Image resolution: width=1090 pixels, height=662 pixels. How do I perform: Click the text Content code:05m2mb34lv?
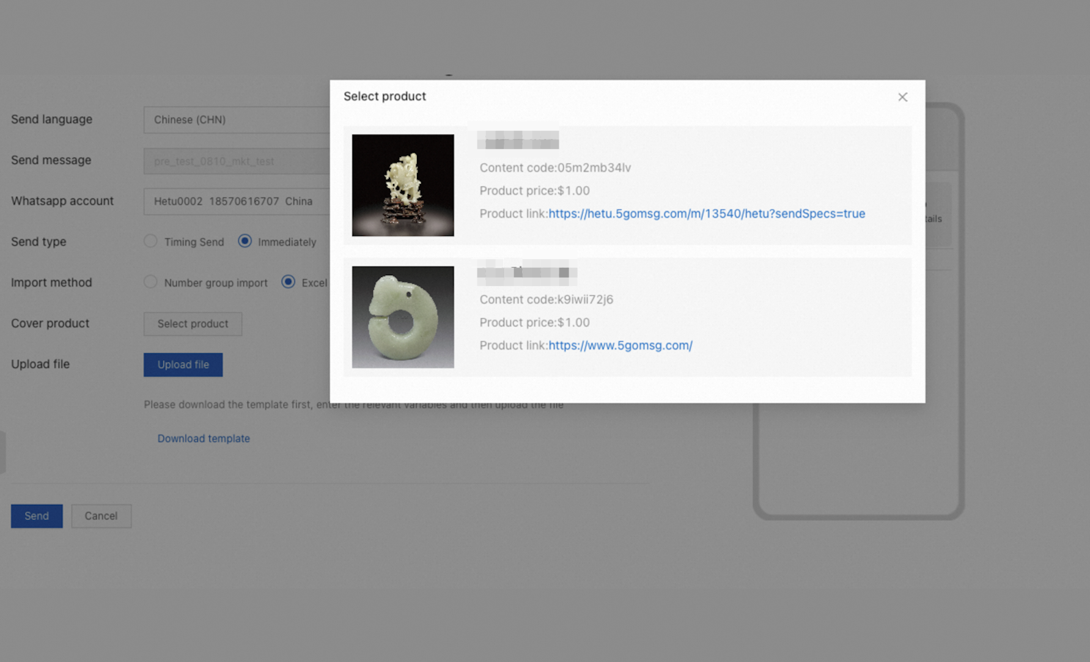pos(555,167)
